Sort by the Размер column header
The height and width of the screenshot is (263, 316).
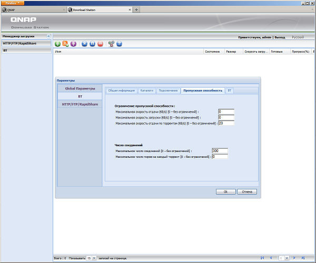point(234,52)
